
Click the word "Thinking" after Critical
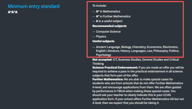[x=98, y=63]
